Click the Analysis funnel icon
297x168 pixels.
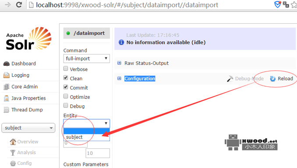[x=13, y=153]
